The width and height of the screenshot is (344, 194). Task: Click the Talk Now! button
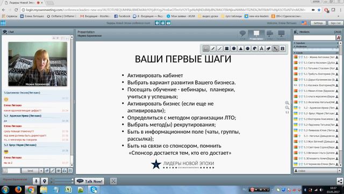pos(90,181)
